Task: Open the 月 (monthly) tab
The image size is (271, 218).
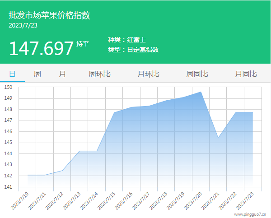Action: point(62,74)
